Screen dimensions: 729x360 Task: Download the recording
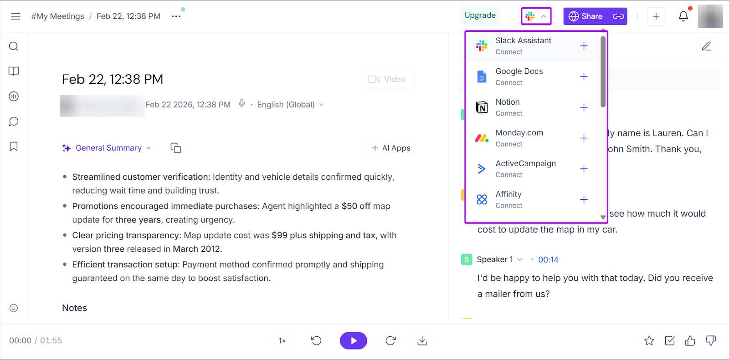coord(422,340)
